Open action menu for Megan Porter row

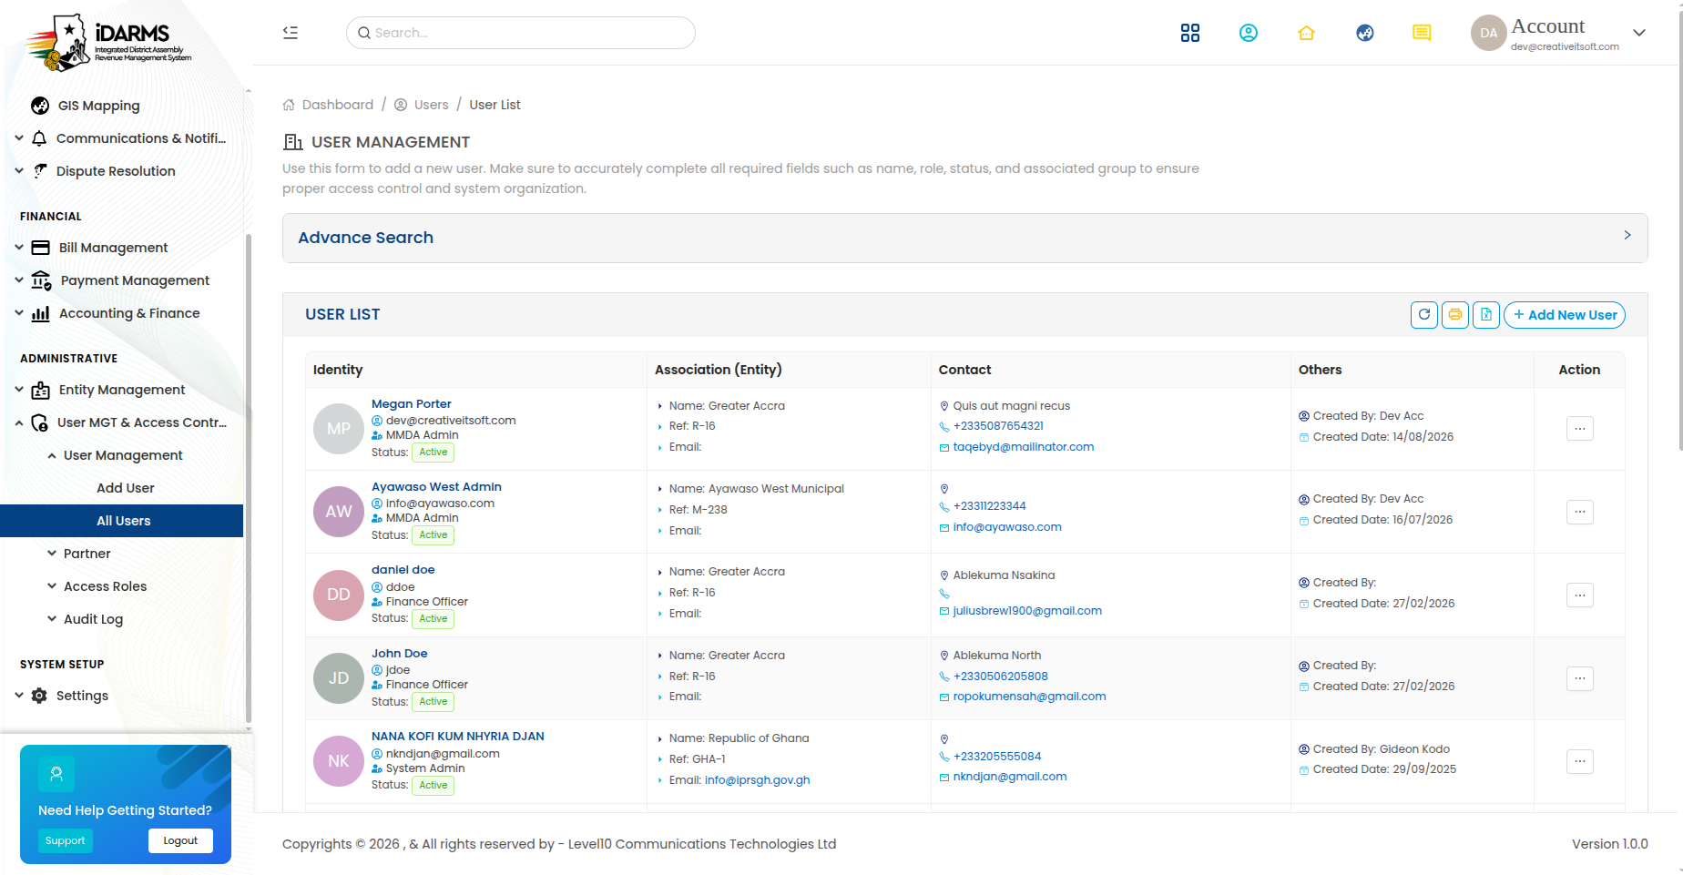pos(1580,428)
